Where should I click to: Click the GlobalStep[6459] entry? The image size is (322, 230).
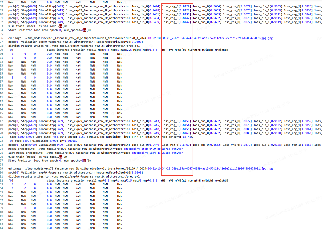51,121
